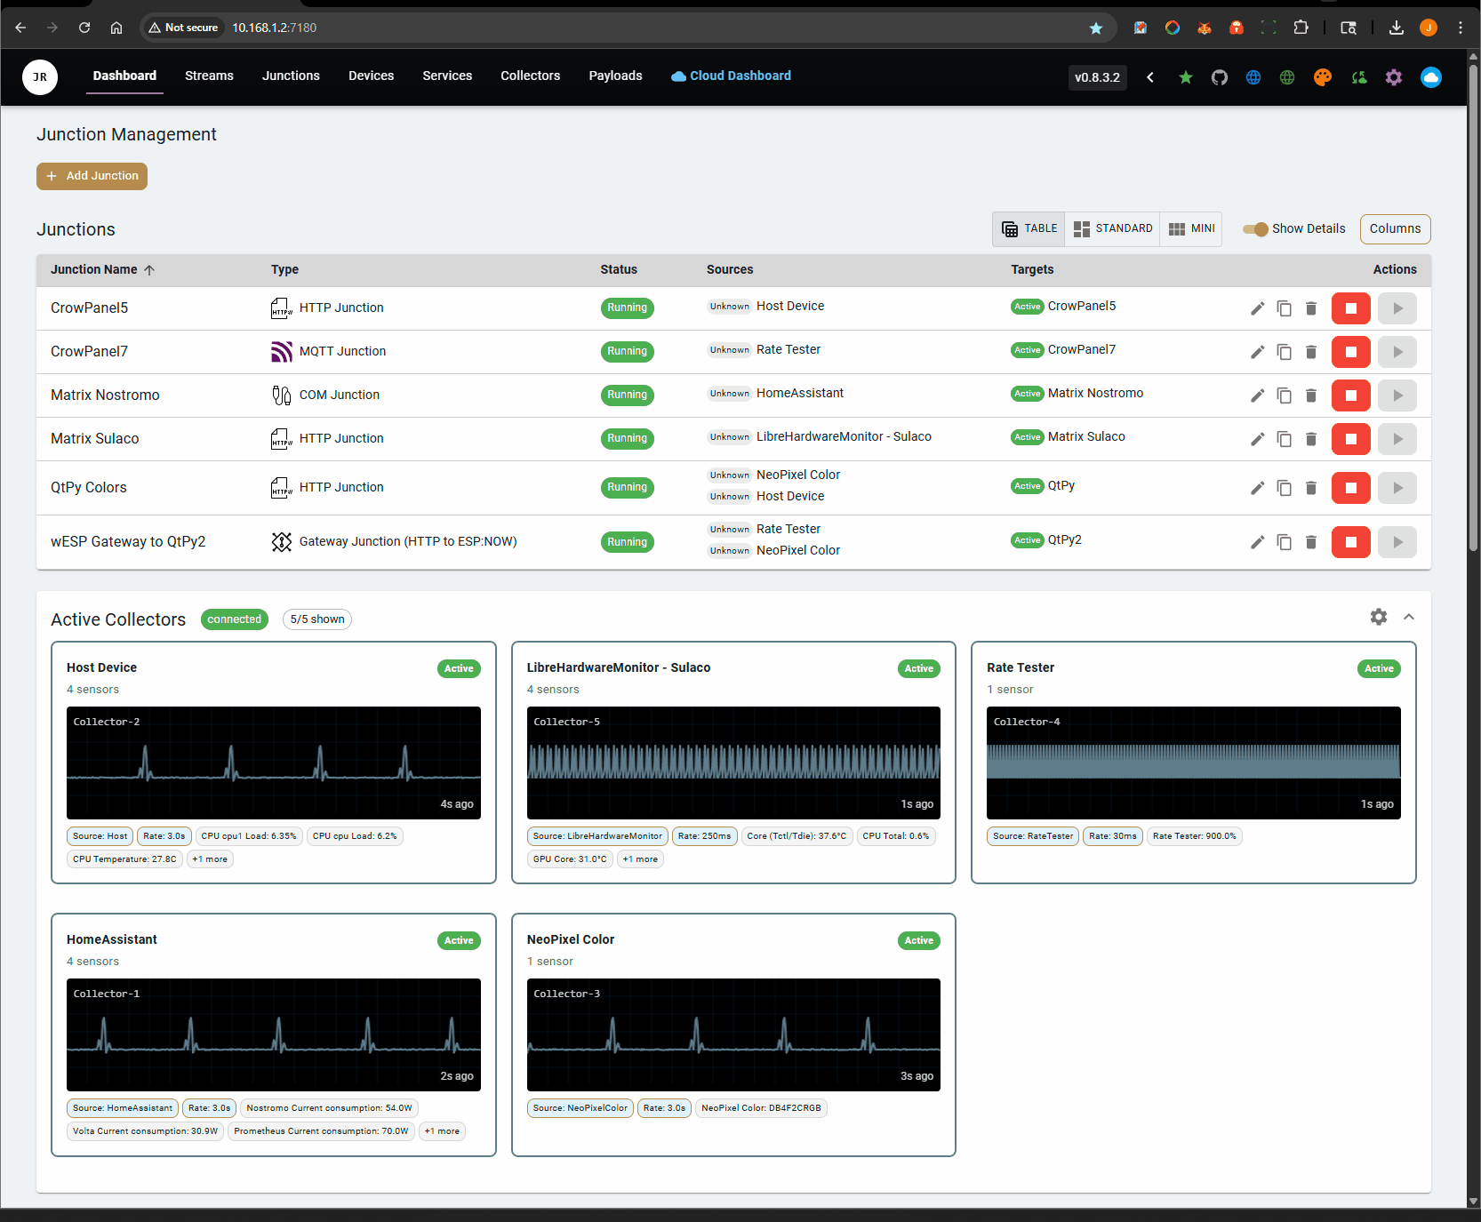Expand '+1 more' in HomeAssistant card

click(x=442, y=1131)
